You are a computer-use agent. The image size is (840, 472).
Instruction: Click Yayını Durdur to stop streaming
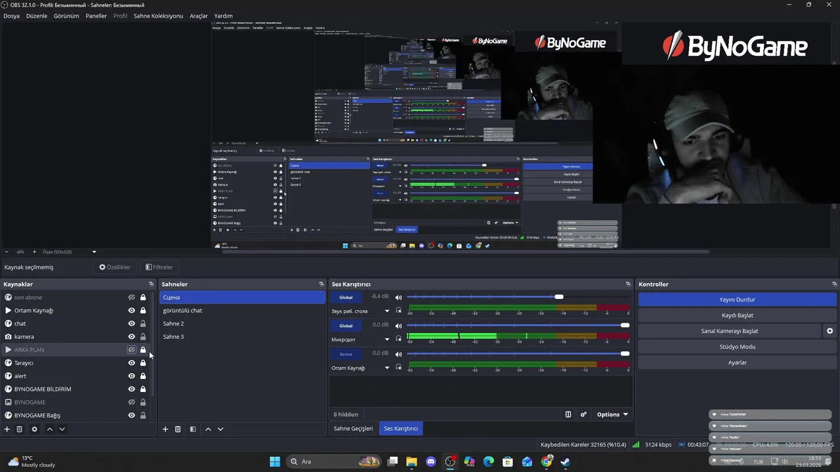pyautogui.click(x=737, y=300)
